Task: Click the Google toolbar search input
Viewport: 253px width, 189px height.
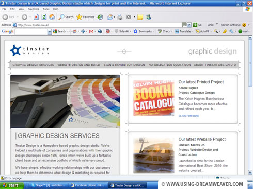Action: click(31, 31)
